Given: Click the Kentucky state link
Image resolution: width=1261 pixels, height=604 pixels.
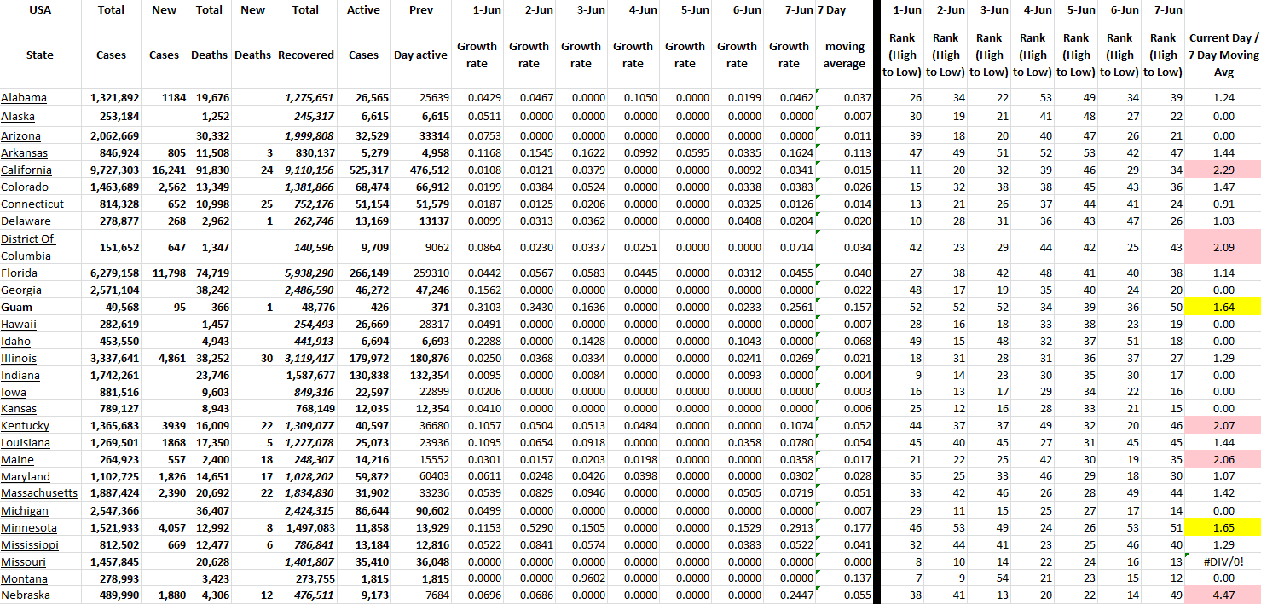Looking at the screenshot, I should tap(26, 426).
